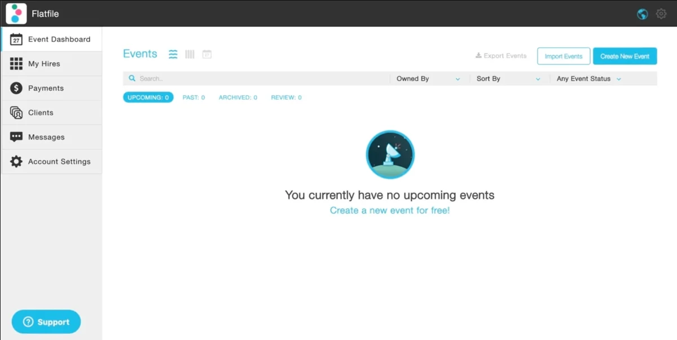Image resolution: width=677 pixels, height=340 pixels.
Task: Click the Messages chat bubble icon
Action: (x=15, y=136)
